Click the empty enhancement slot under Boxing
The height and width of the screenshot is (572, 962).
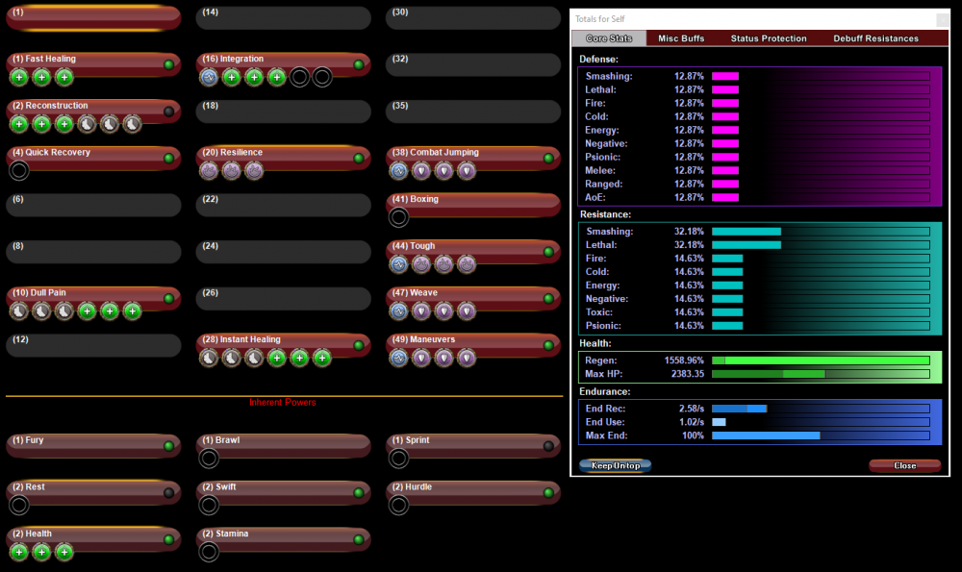pos(398,218)
